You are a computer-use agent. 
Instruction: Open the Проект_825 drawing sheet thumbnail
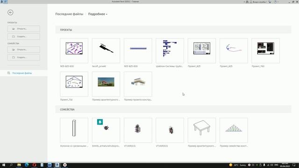click(x=202, y=51)
